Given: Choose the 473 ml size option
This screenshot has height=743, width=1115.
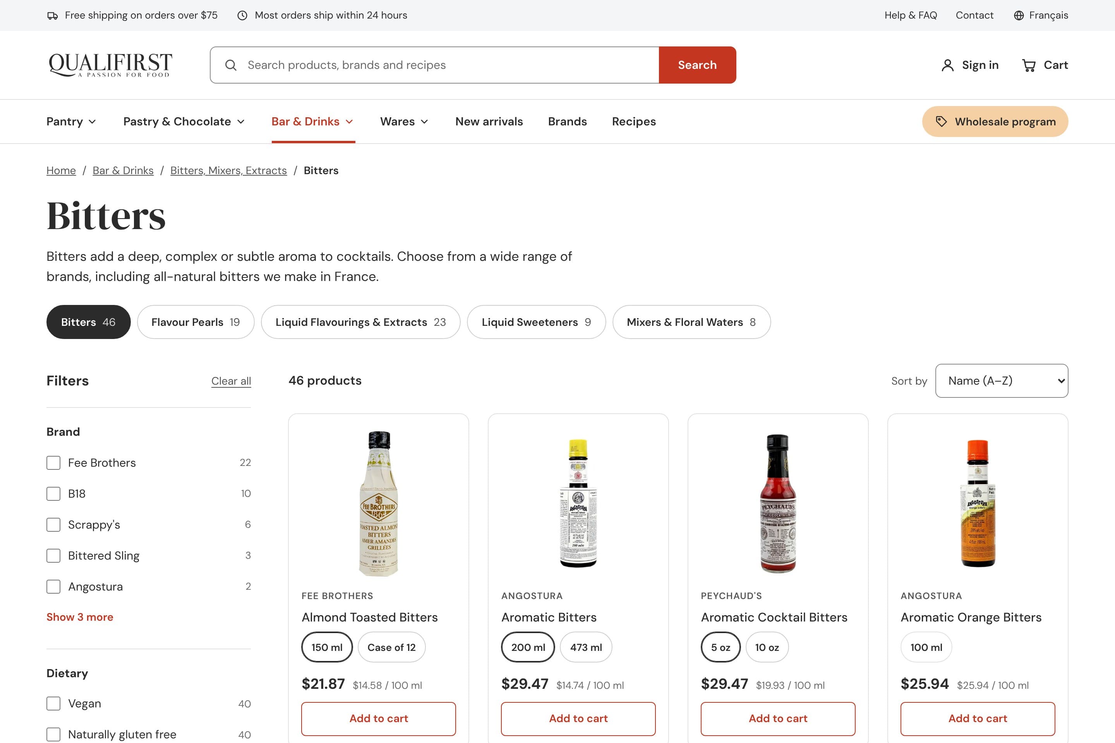Looking at the screenshot, I should 586,647.
